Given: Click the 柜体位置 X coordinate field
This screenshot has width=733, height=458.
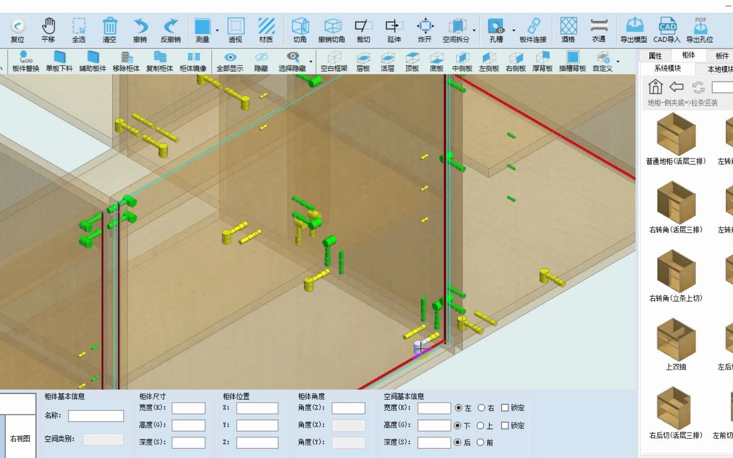Looking at the screenshot, I should tap(257, 408).
